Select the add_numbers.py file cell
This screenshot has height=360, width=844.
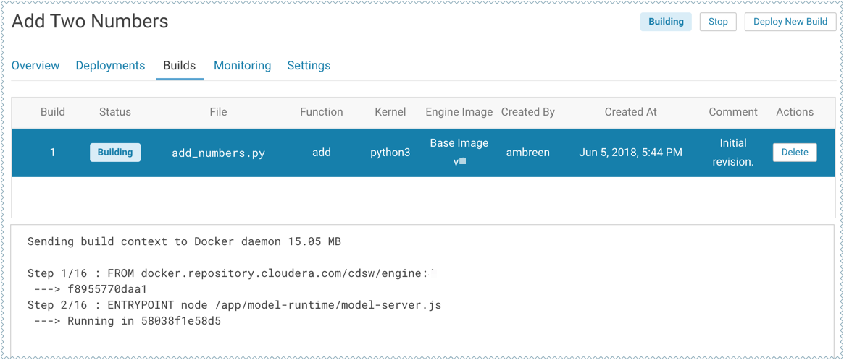click(218, 153)
